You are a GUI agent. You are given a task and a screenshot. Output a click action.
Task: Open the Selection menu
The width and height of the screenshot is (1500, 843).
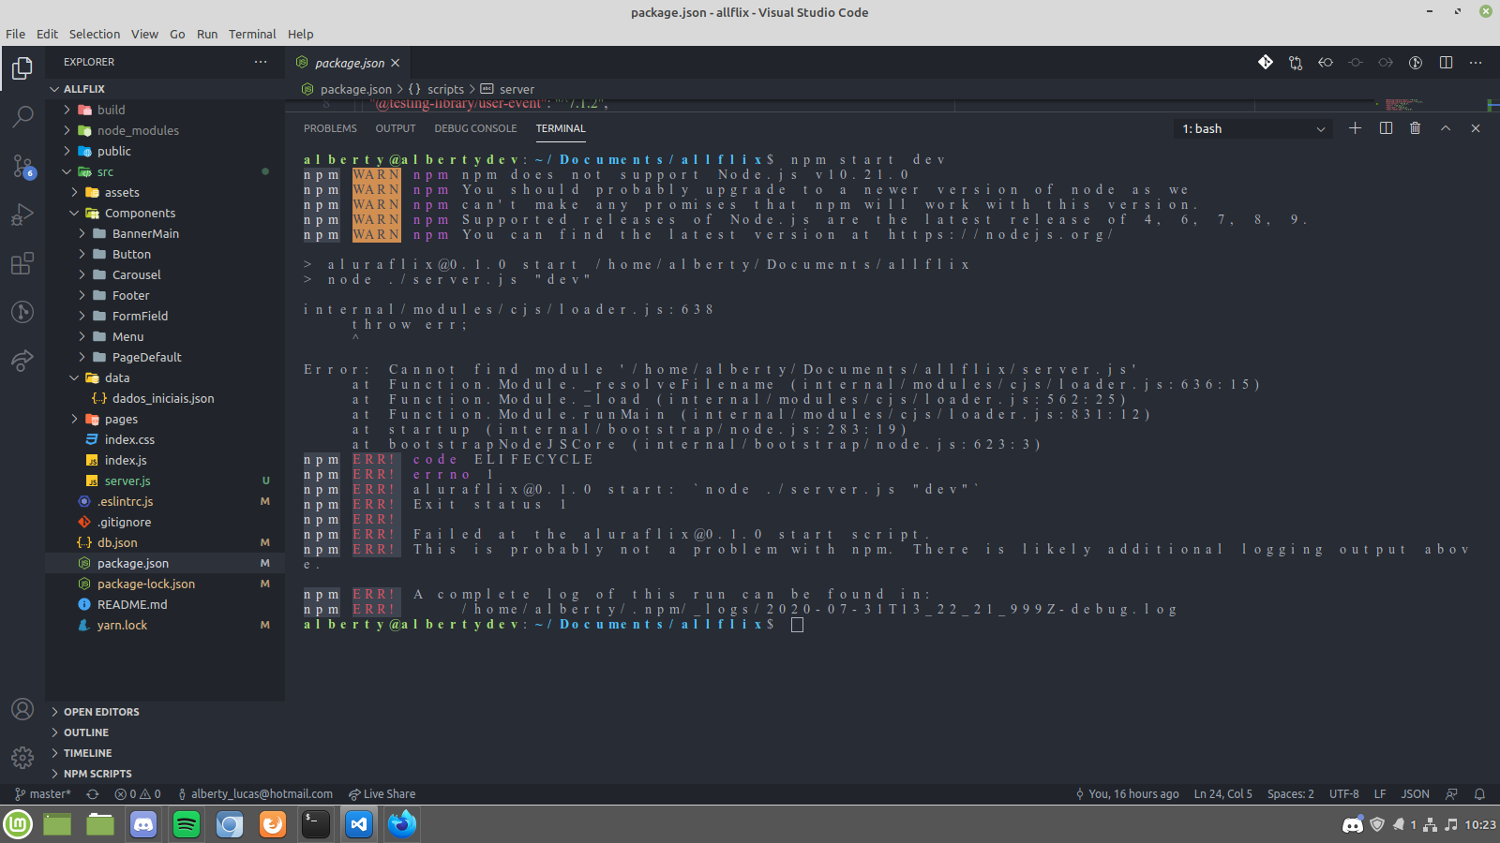pos(95,34)
